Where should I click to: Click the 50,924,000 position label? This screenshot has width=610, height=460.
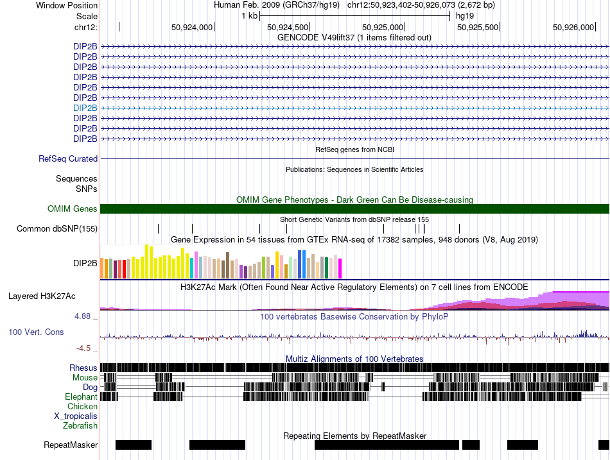coord(192,27)
